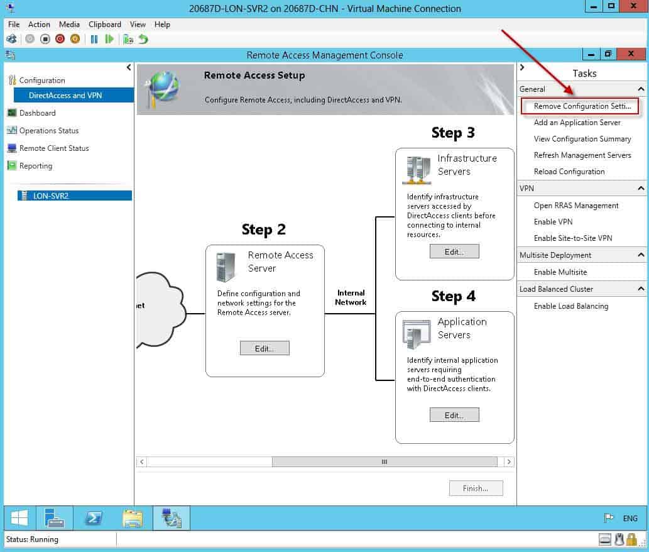Click the Application Servers icon
This screenshot has height=552, width=649.
pos(417,334)
